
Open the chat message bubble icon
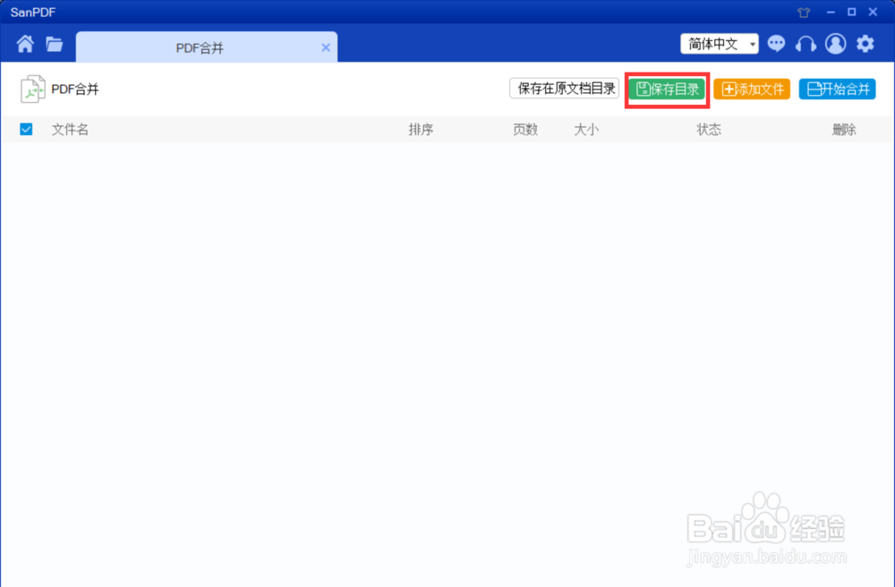click(x=776, y=44)
